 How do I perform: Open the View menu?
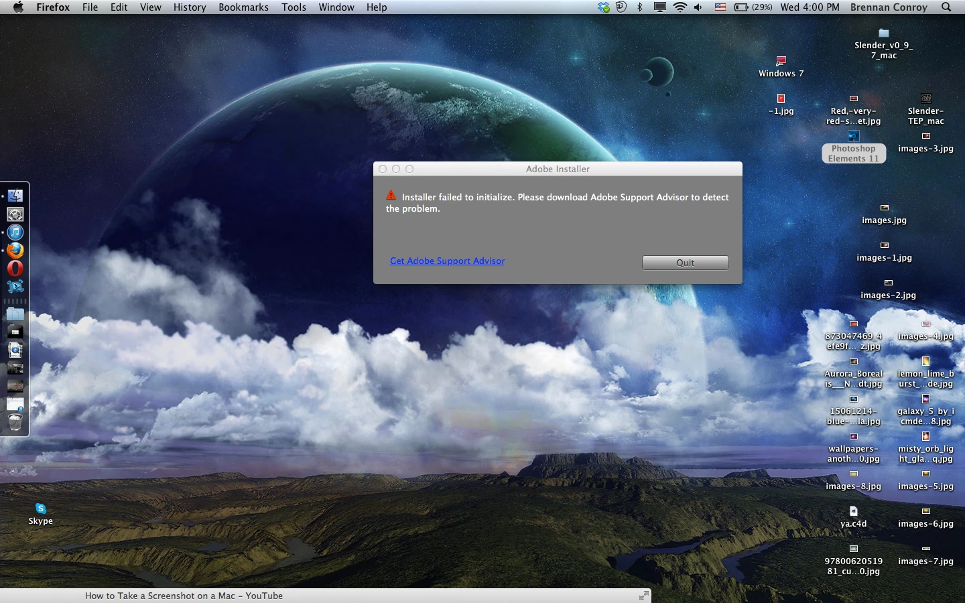pos(150,7)
